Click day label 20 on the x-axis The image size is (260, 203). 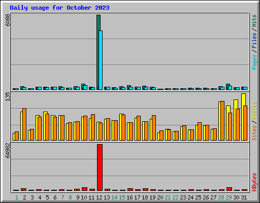click(160, 197)
